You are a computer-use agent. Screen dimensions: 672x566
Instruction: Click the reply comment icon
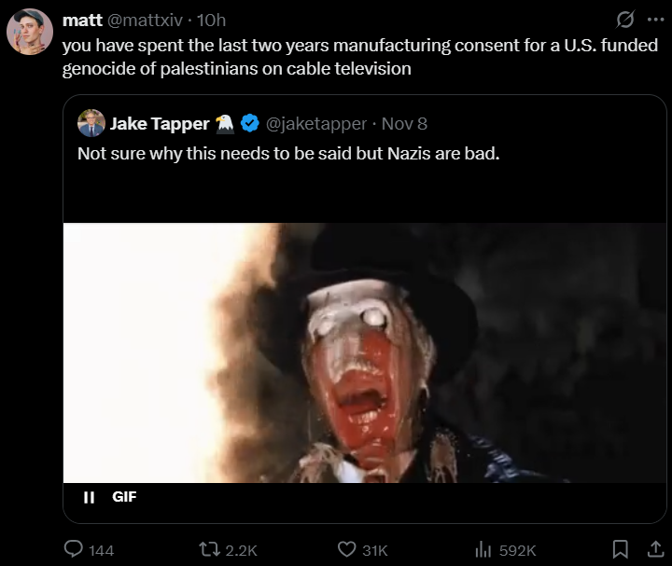coord(75,550)
